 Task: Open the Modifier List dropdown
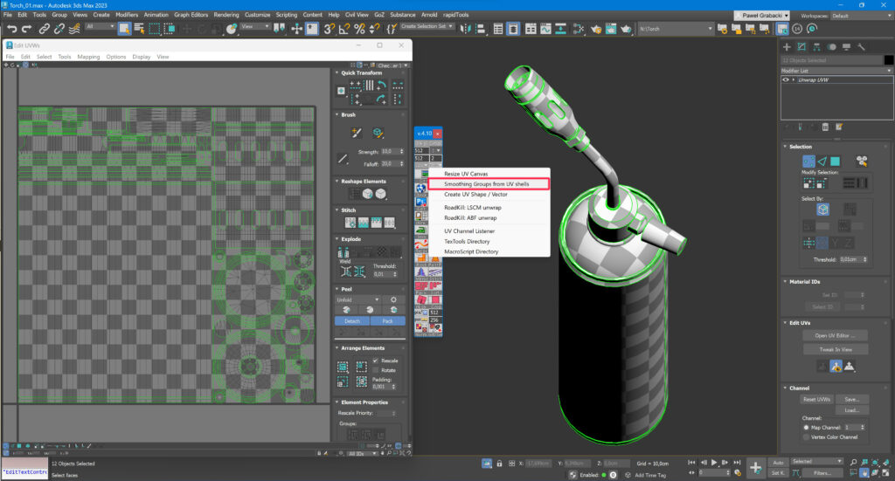(x=836, y=71)
